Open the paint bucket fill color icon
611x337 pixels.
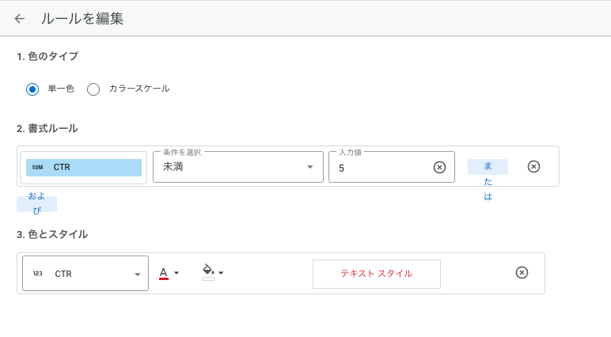pos(208,272)
